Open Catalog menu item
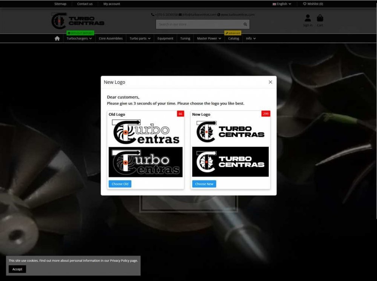 (x=233, y=38)
